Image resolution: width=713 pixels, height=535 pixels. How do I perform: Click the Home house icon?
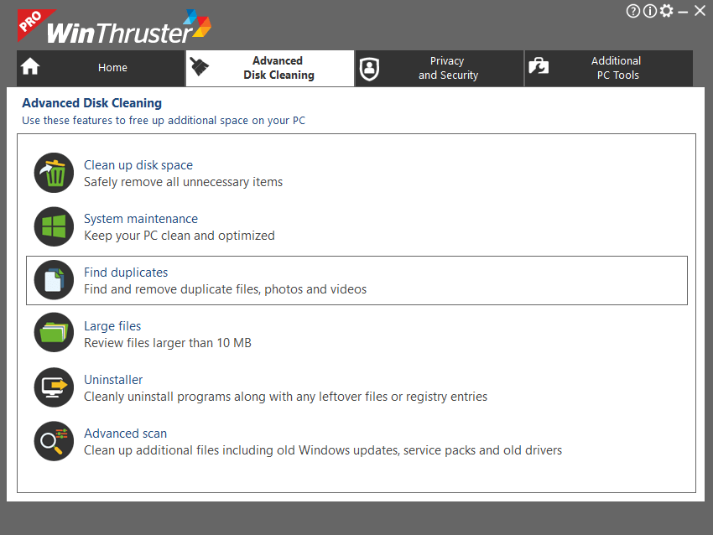30,67
